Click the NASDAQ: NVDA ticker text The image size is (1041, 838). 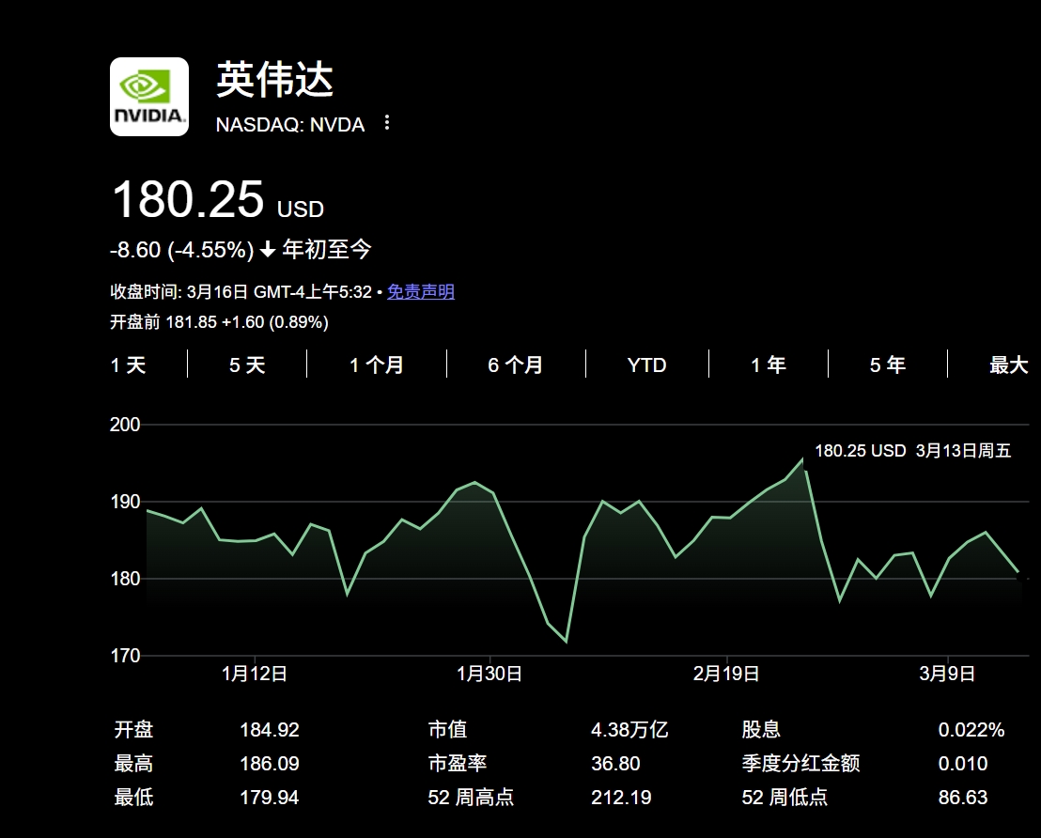pyautogui.click(x=290, y=125)
